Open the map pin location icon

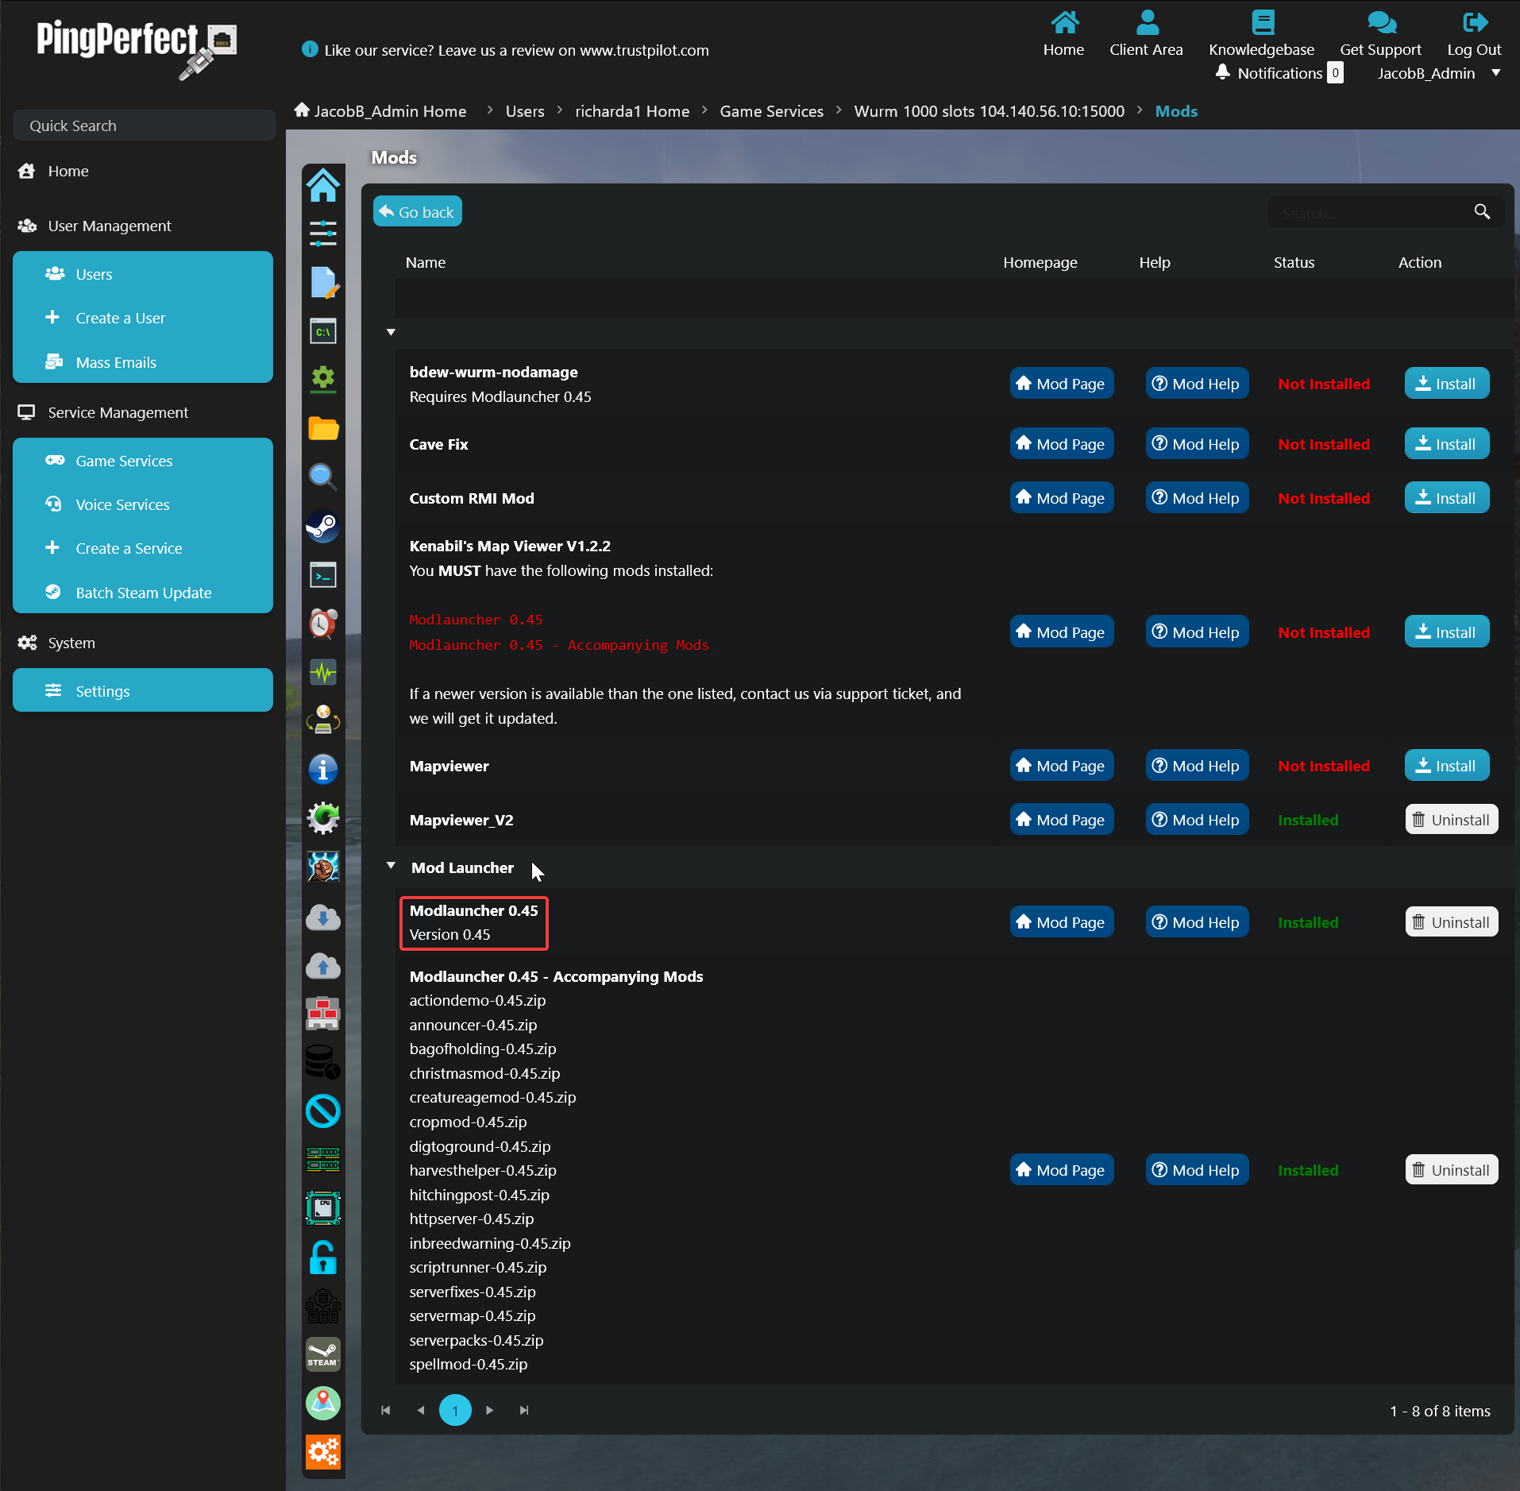(x=323, y=1404)
